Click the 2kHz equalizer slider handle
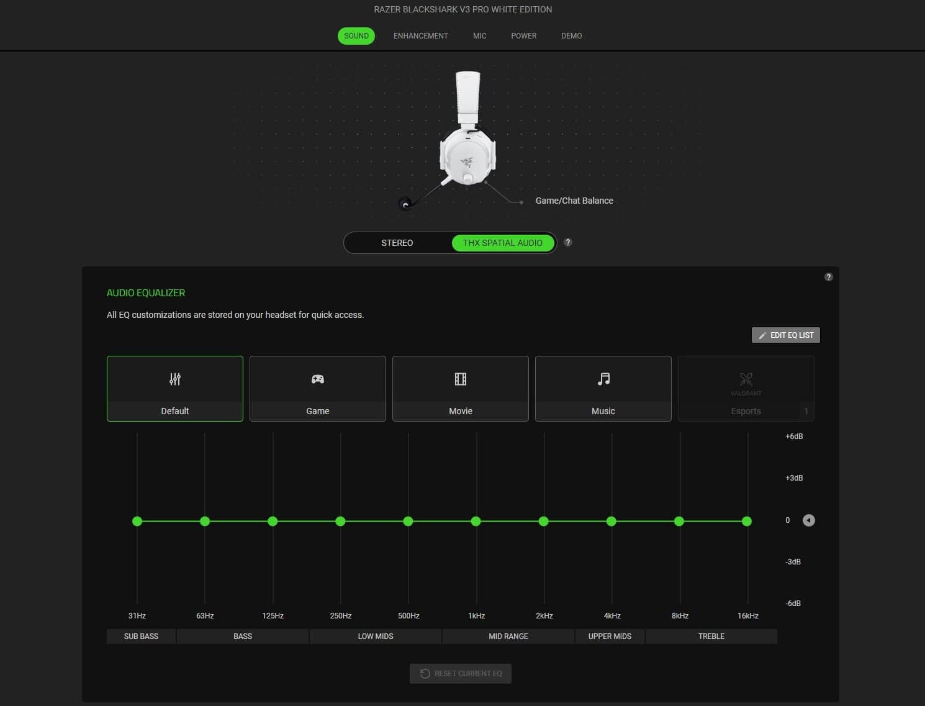The width and height of the screenshot is (925, 706). coord(544,521)
